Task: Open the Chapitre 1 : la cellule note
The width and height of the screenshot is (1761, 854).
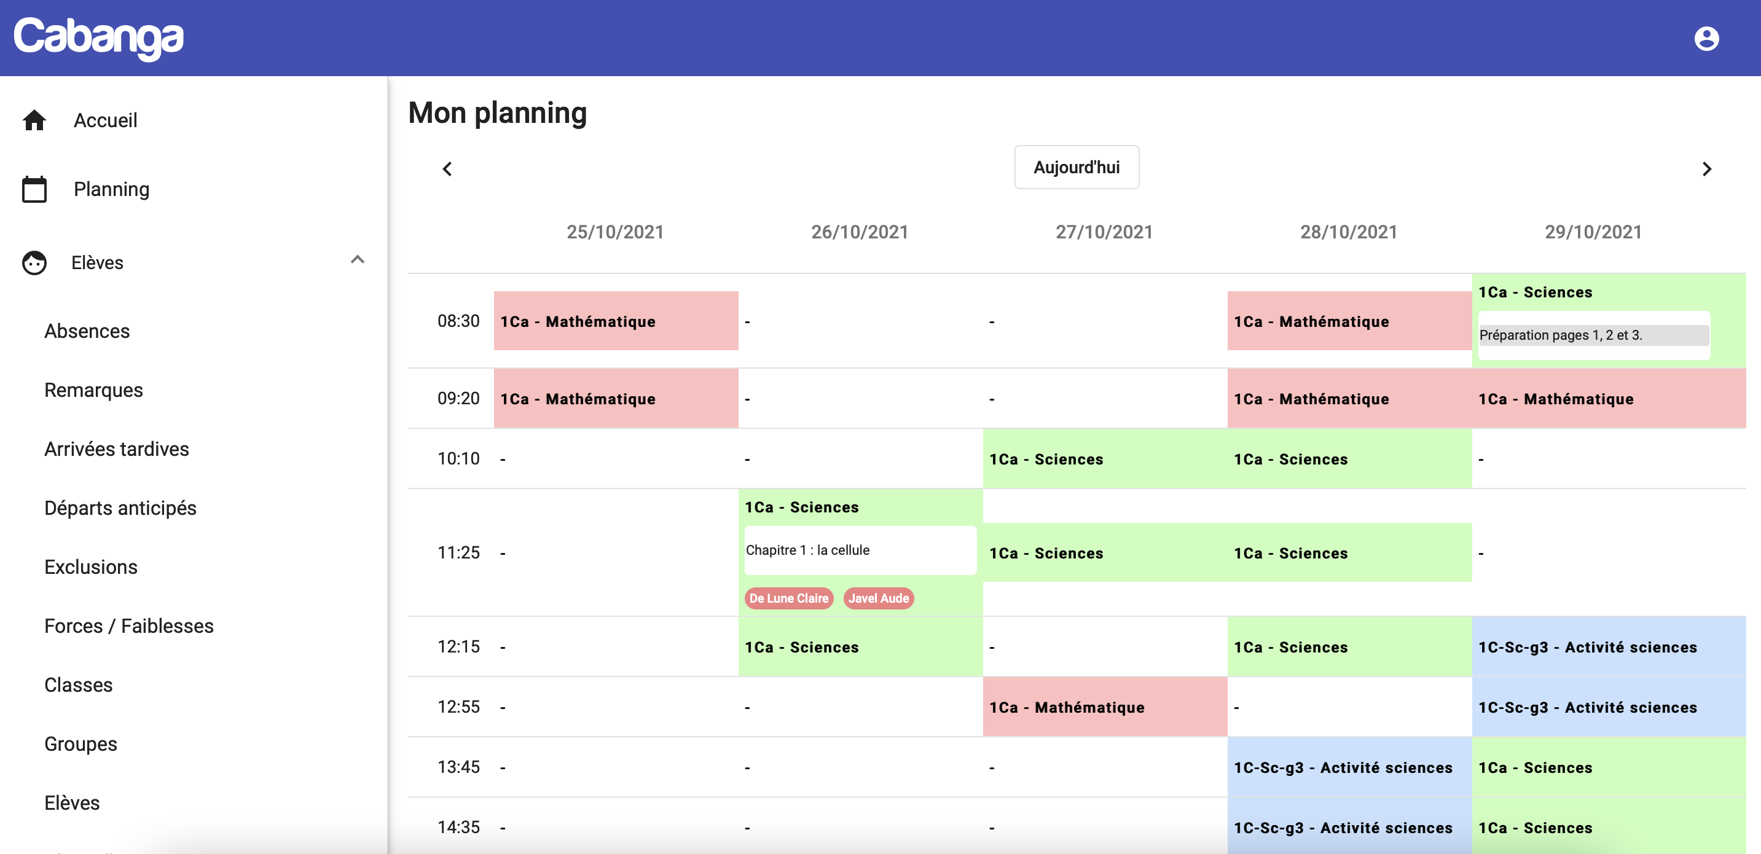Action: point(860,550)
